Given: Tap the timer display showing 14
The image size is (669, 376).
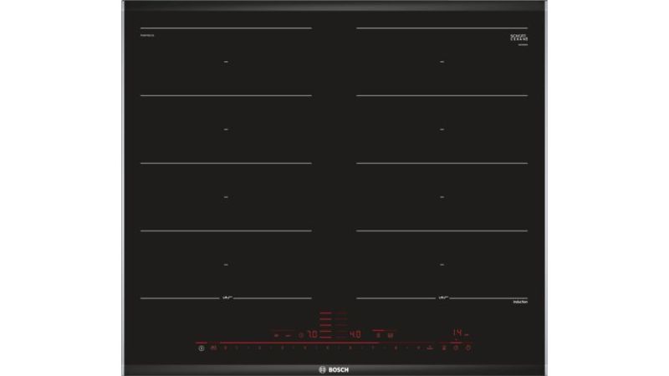Looking at the screenshot, I should [x=457, y=333].
